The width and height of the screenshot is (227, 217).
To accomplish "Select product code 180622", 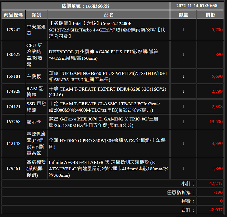I will point(13,54).
